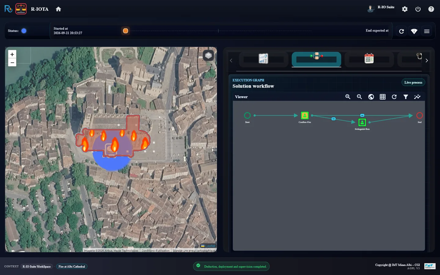Image resolution: width=440 pixels, height=275 pixels.
Task: Click the Start event node
Action: (247, 115)
